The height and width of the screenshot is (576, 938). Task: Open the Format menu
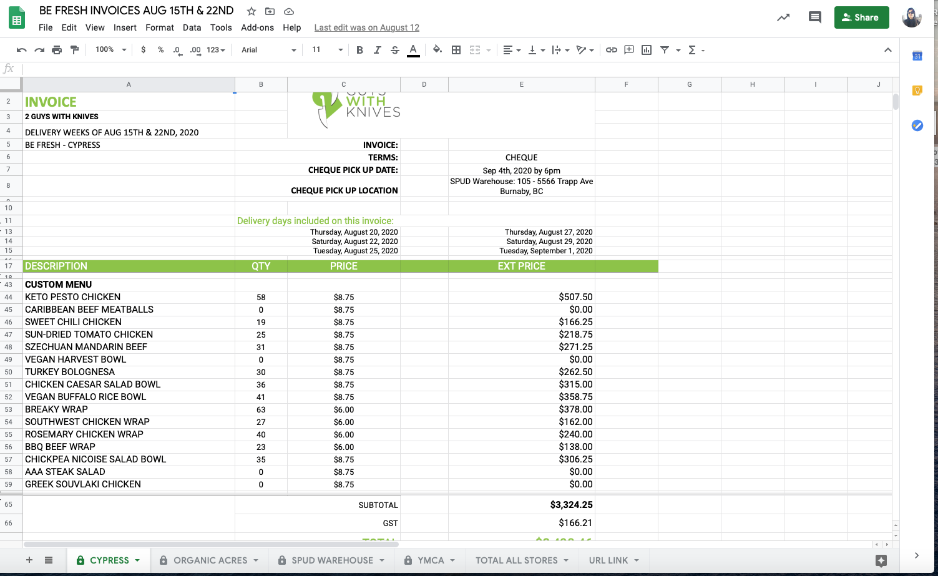click(159, 27)
